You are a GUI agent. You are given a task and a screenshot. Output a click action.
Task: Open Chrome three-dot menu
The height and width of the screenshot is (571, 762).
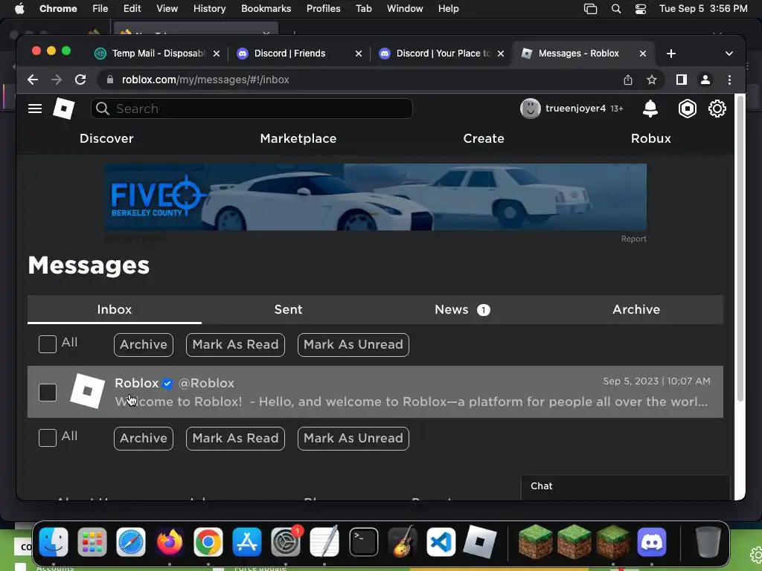[729, 80]
